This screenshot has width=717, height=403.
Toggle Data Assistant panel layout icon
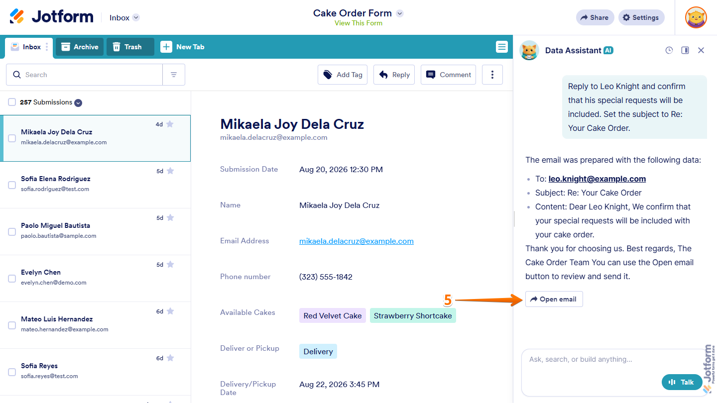pyautogui.click(x=685, y=50)
